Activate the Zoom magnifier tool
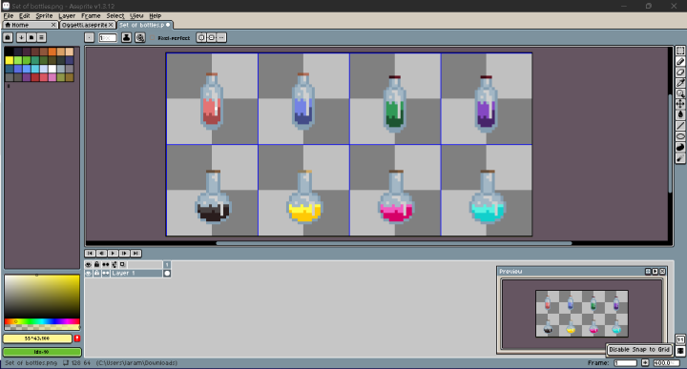Screen dimensions: 687x369 [x=680, y=93]
